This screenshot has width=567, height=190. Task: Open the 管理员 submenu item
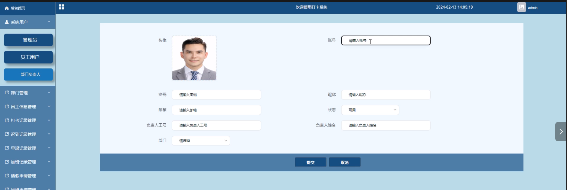pos(28,40)
